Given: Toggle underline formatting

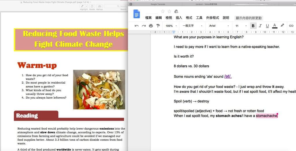Looking at the screenshot, I should click(x=267, y=26).
